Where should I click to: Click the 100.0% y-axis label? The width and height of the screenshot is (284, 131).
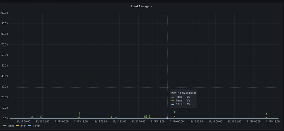(4, 13)
